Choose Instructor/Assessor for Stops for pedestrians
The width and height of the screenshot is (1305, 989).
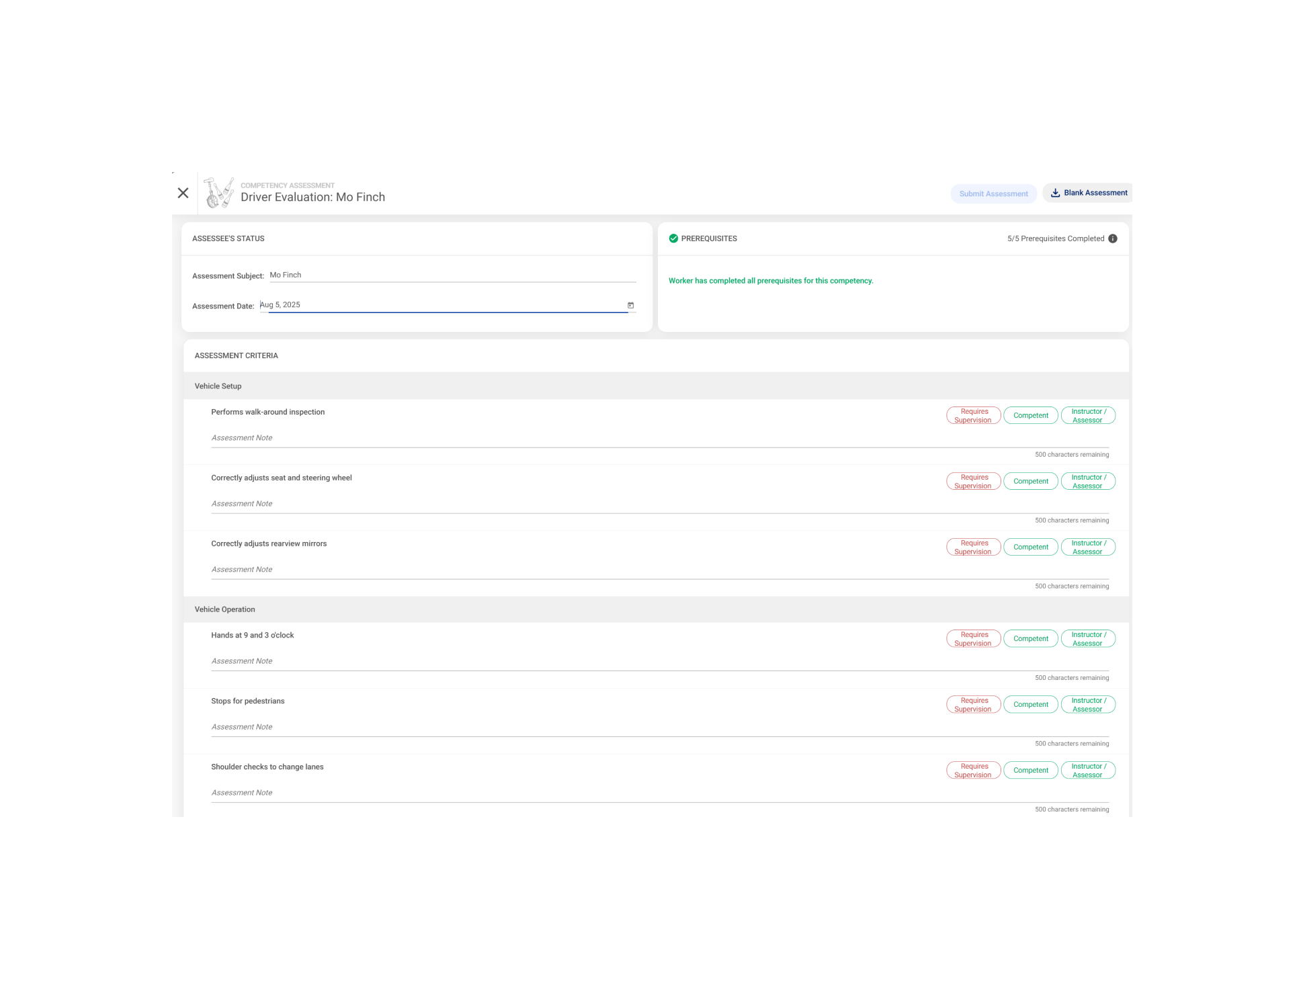1087,704
